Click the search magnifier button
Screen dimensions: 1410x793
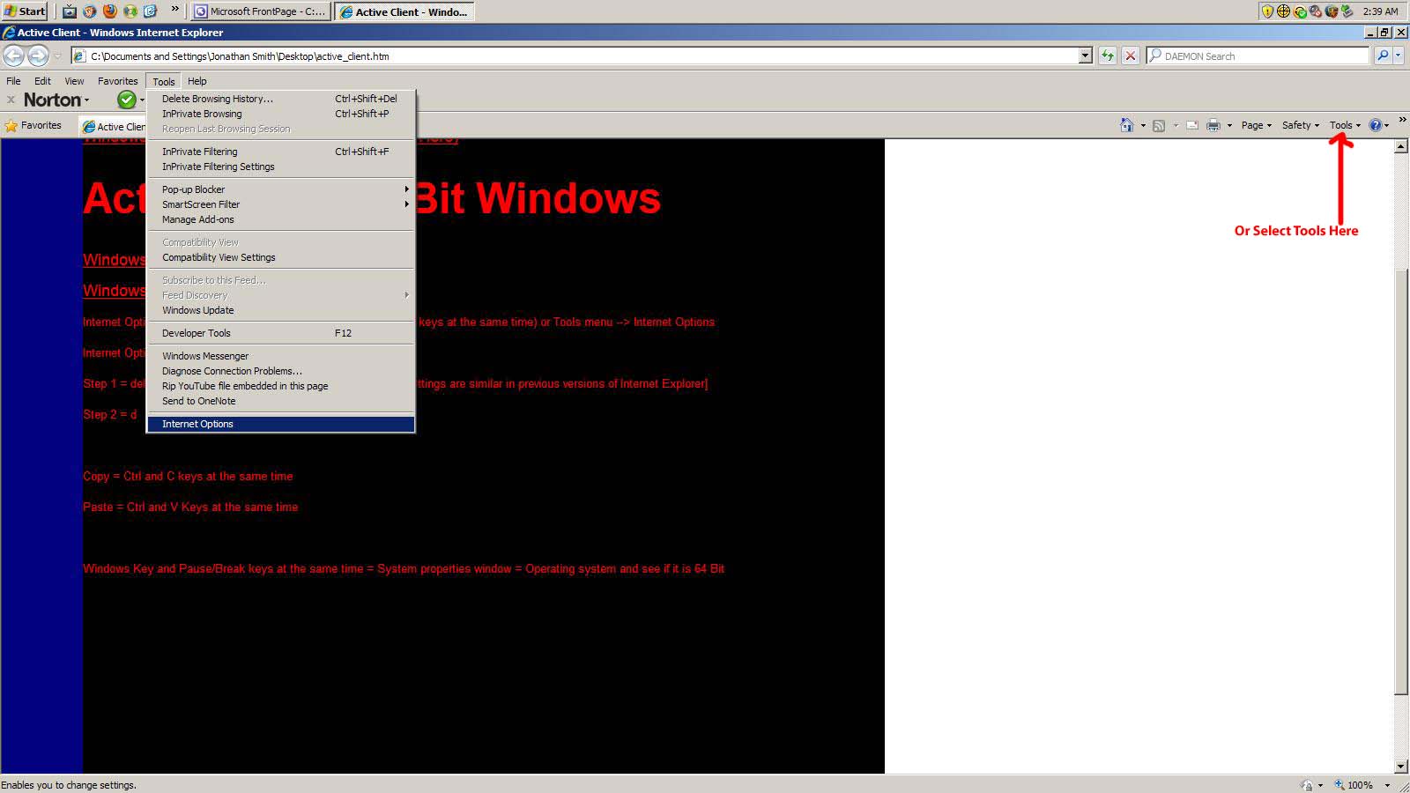coord(1383,56)
